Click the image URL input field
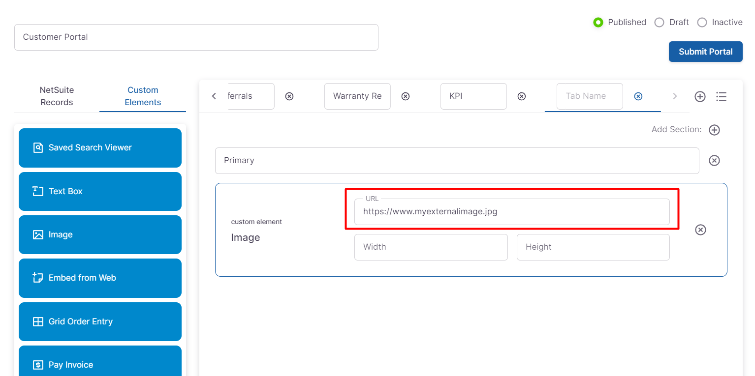This screenshot has width=755, height=376. click(x=512, y=212)
